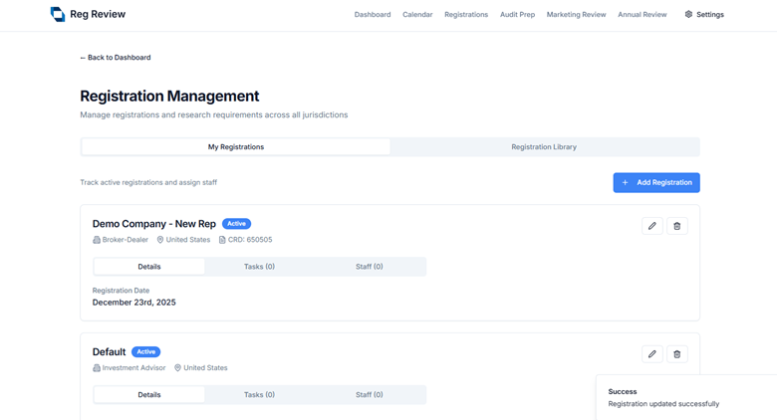Open the Dashboard nav item
Screen dimensions: 777x420
pos(373,15)
